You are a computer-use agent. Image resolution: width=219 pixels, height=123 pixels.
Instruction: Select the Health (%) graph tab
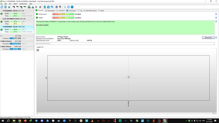40,47
